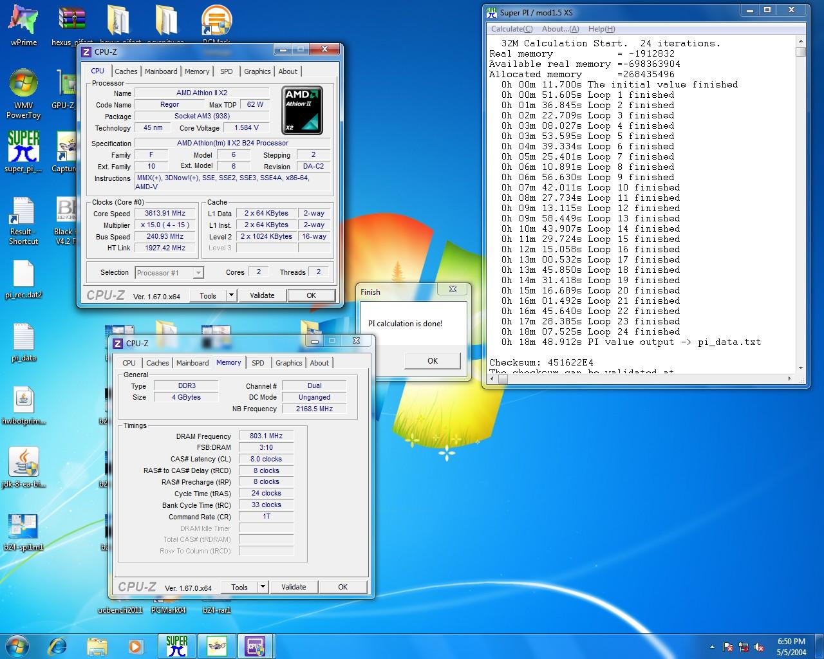Viewport: 824px width, 659px height.
Task: Open the wPrime desktop icon
Action: pyautogui.click(x=23, y=26)
